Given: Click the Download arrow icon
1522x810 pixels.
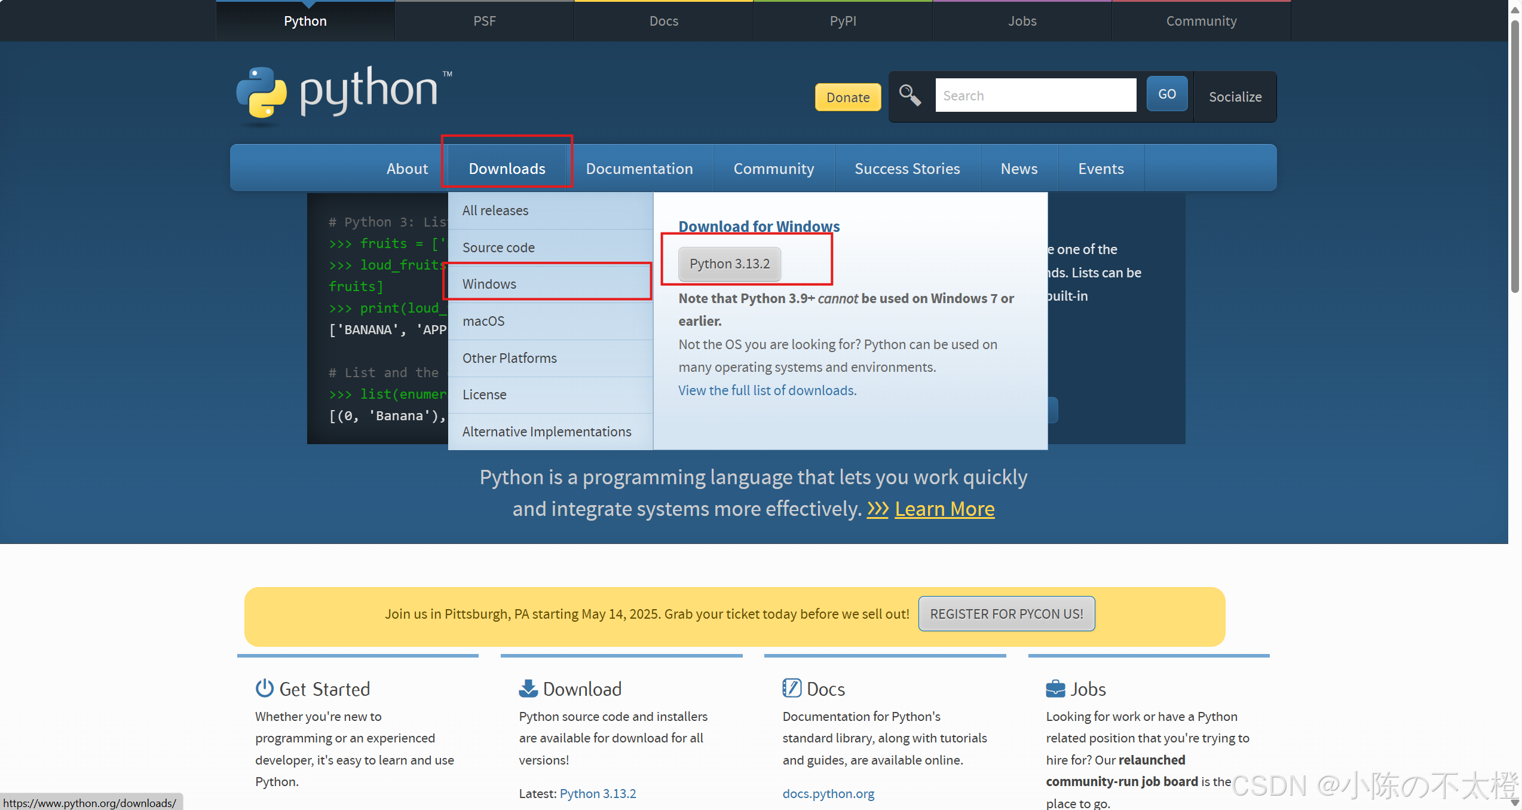Looking at the screenshot, I should (x=528, y=689).
